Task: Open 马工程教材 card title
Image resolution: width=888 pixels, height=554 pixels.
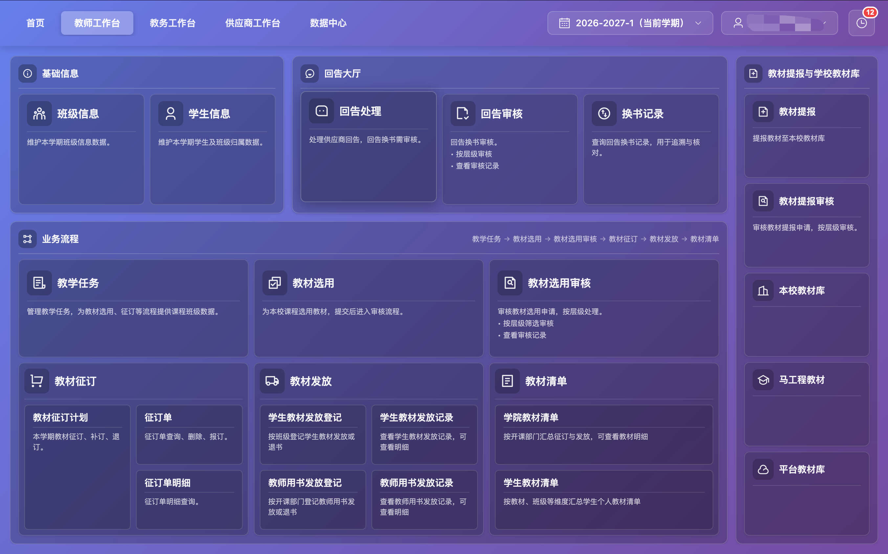Action: tap(802, 380)
